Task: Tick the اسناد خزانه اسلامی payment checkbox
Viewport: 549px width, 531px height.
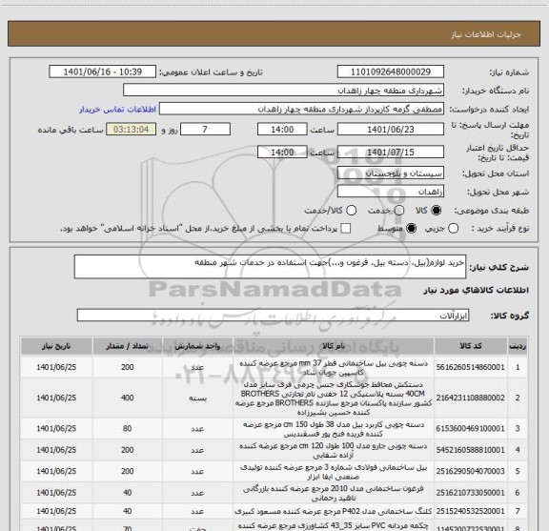Action: 346,229
